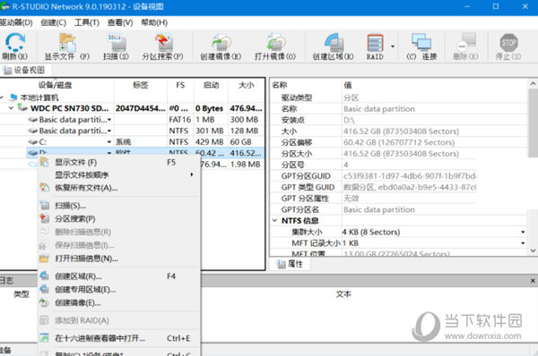
Task: Click the RAID toolbar icon
Action: click(375, 42)
